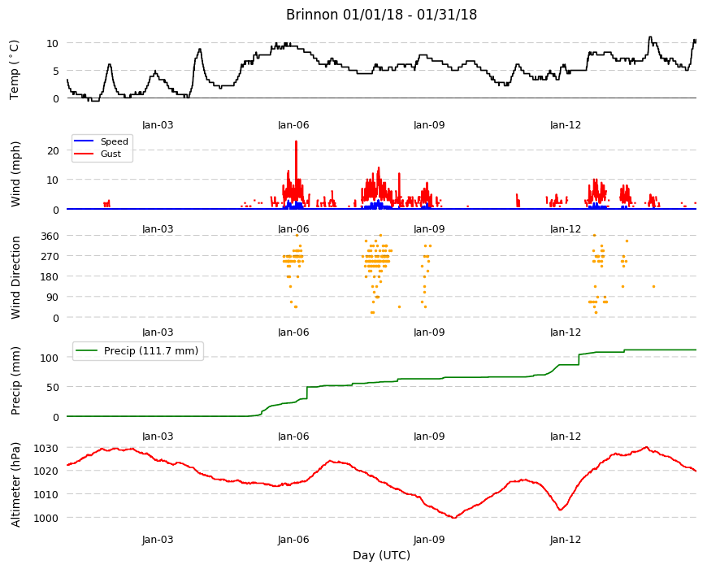Viewport: 707px width, 569px height.
Task: Select the Precip (111.7 mm) legend label
Action: point(151,351)
